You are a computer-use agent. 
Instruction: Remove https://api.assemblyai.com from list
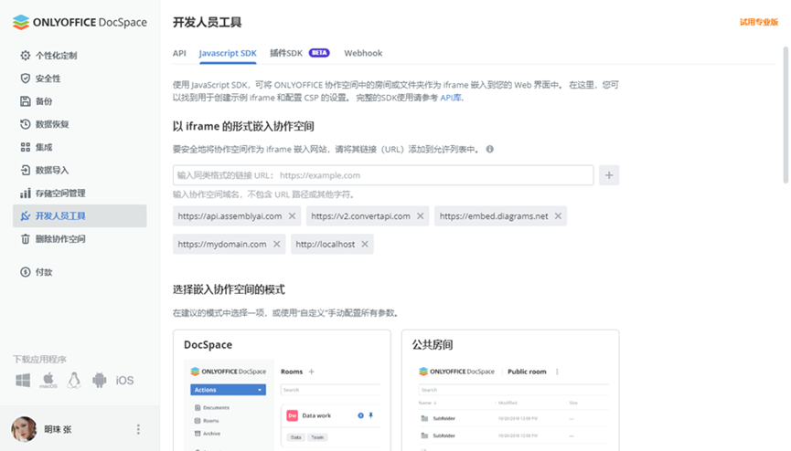(292, 216)
